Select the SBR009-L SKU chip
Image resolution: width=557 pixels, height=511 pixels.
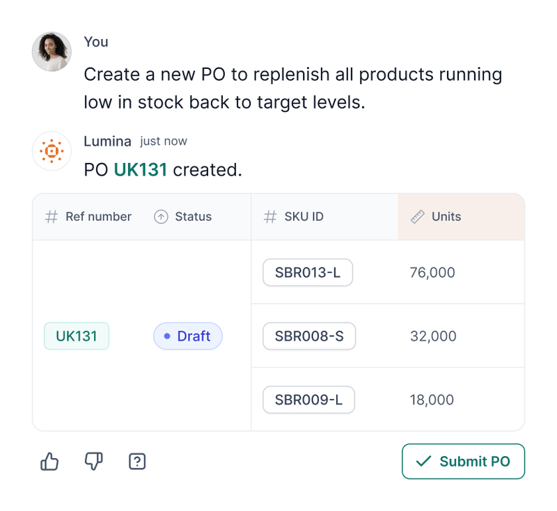(x=308, y=400)
